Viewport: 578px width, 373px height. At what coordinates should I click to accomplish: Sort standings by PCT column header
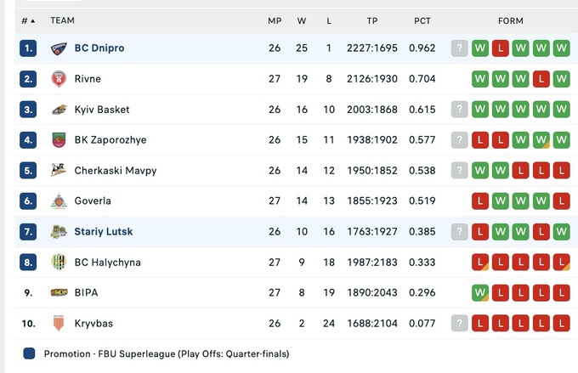pyautogui.click(x=422, y=20)
